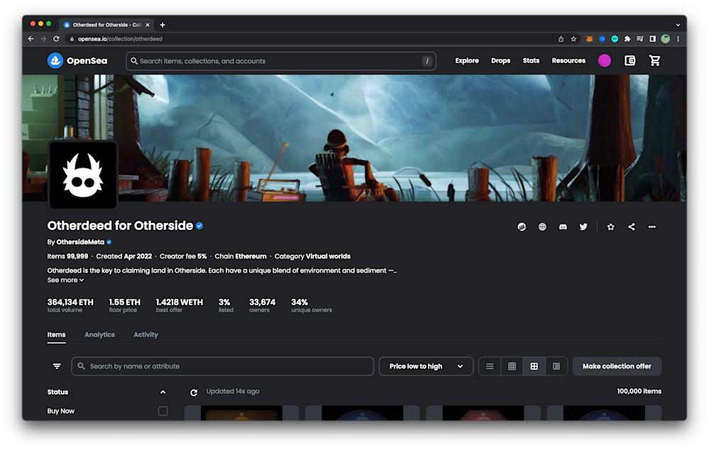Click the 100,000 items count text
Image resolution: width=709 pixels, height=450 pixels.
[x=639, y=391]
